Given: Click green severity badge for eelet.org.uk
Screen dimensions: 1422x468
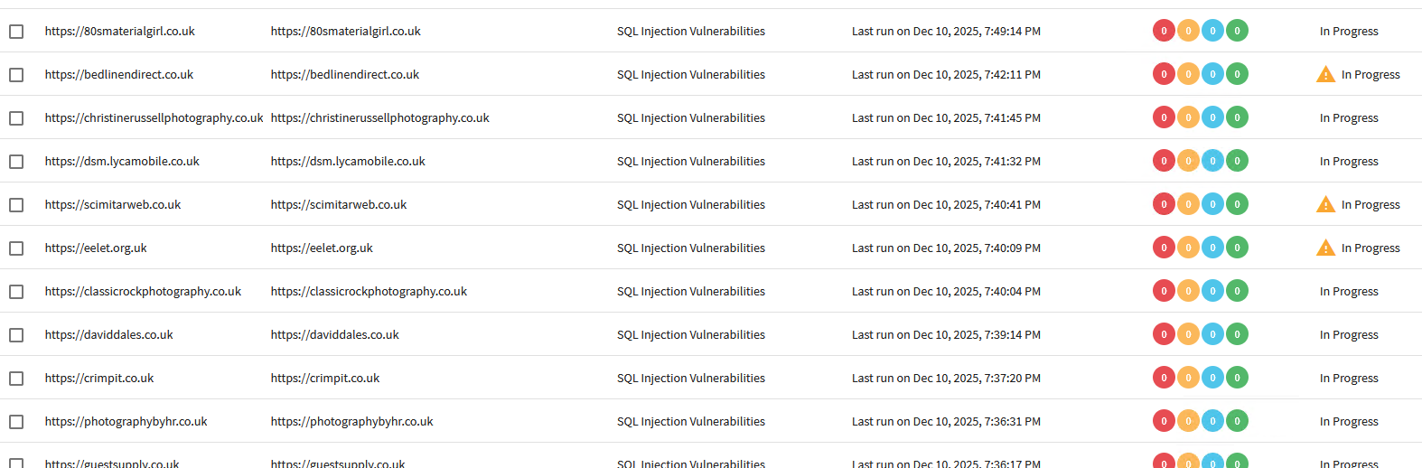Looking at the screenshot, I should pyautogui.click(x=1237, y=248).
